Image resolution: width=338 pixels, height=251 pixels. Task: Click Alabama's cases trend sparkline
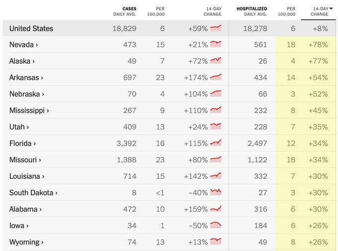pos(216,209)
